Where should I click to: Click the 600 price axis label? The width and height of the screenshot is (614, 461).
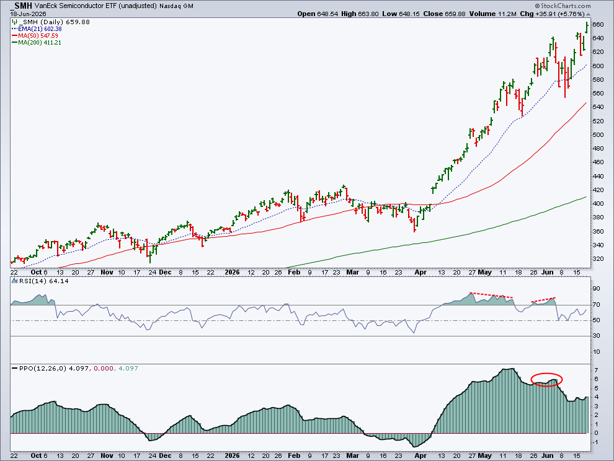click(598, 66)
